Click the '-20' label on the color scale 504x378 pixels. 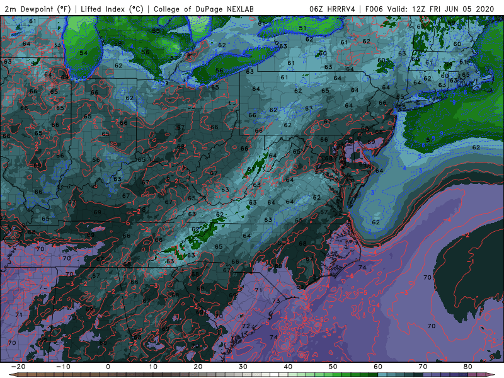[x=18, y=367]
